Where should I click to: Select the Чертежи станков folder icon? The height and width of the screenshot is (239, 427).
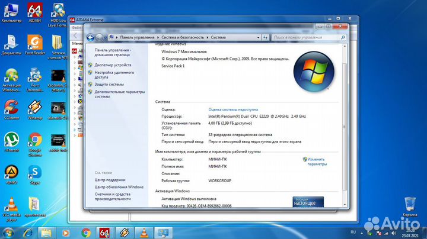58,47
